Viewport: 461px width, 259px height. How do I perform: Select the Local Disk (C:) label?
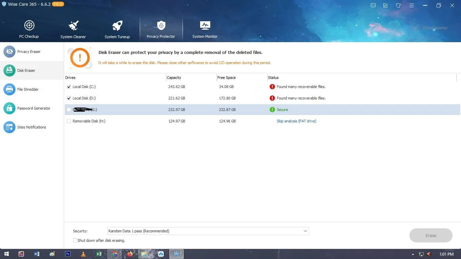(84, 87)
